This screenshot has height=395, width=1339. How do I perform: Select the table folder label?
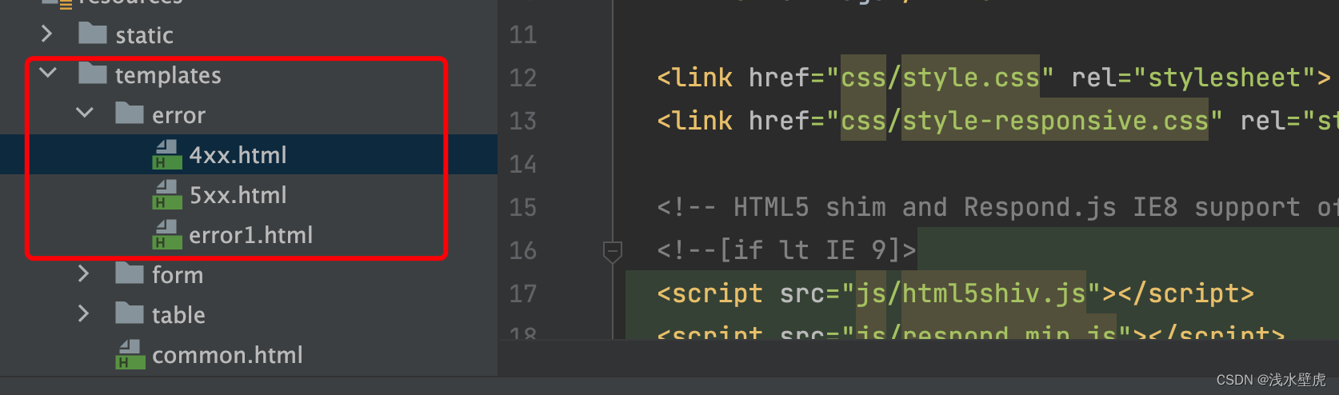(178, 315)
